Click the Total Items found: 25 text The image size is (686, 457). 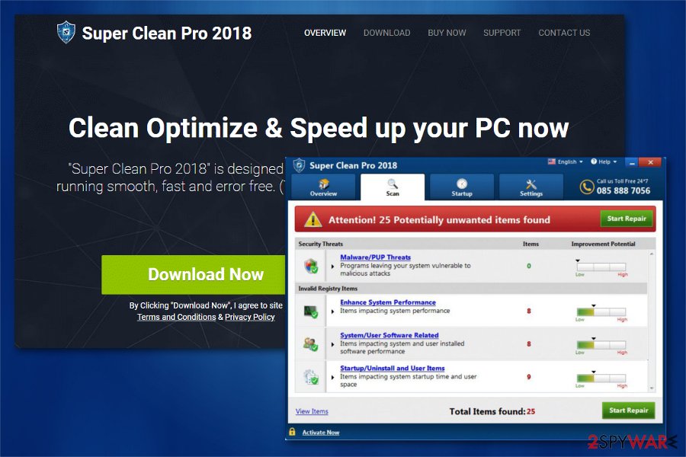tap(492, 411)
